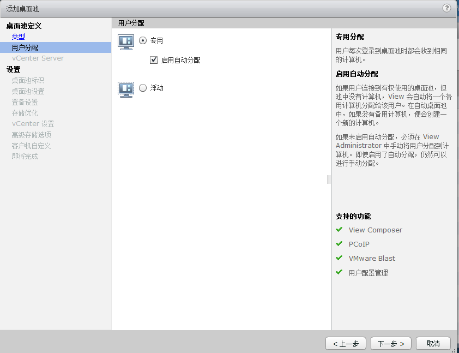Select the 用户分配 step in sidebar
459x353 pixels.
pyautogui.click(x=56, y=47)
